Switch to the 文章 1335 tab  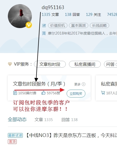point(44,120)
